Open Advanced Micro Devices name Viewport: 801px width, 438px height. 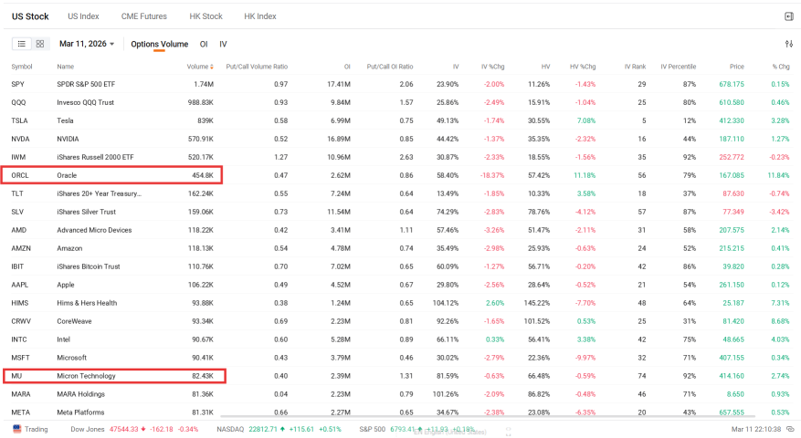pos(94,230)
